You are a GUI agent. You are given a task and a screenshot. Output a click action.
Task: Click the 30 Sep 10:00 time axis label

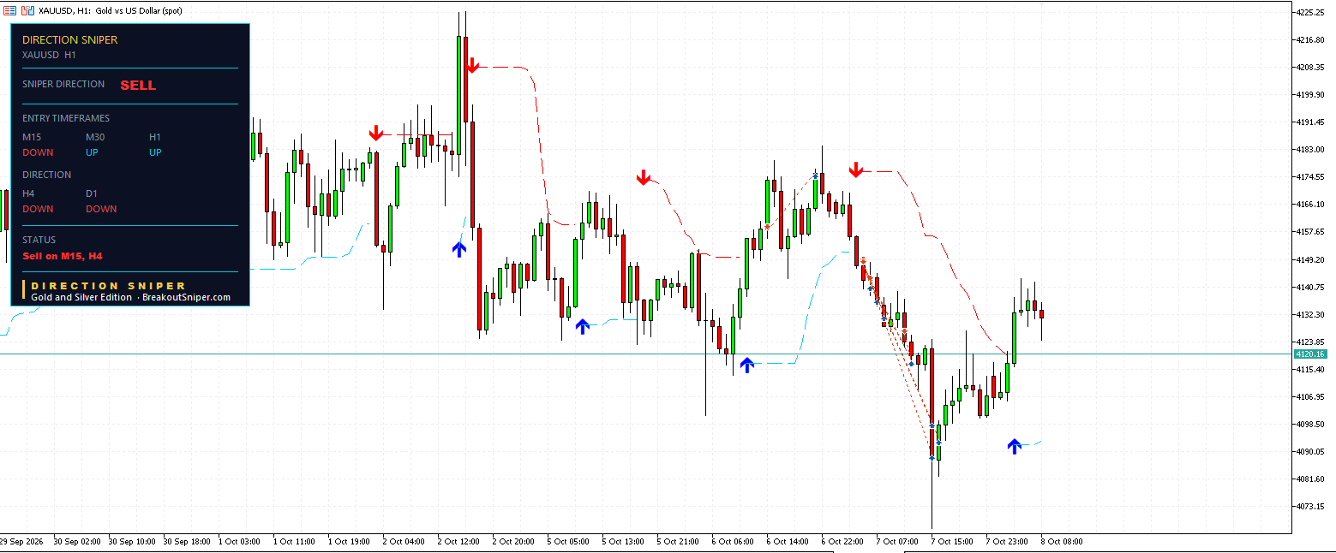pos(133,541)
